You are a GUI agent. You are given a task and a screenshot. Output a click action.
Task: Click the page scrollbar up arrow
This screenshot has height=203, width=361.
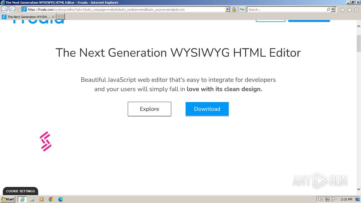pyautogui.click(x=359, y=26)
